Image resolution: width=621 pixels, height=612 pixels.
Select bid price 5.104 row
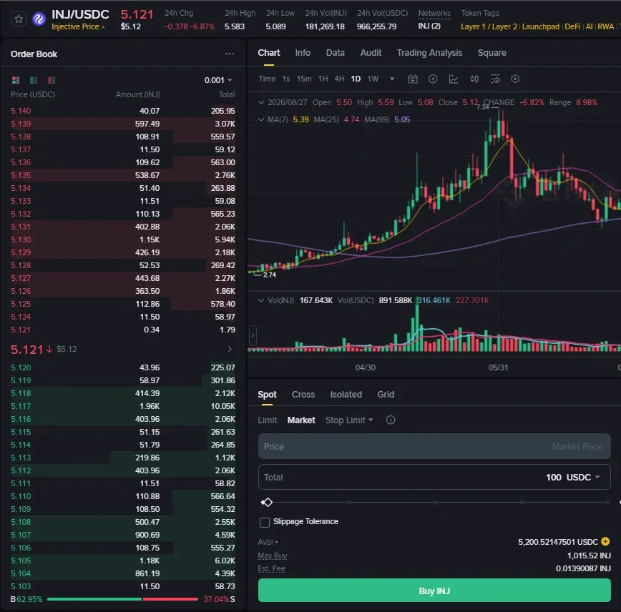tap(123, 573)
